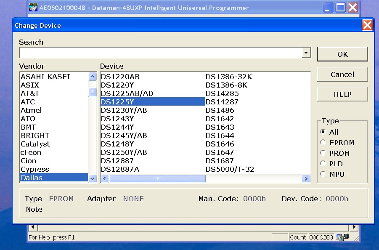Choose device DS1647
379x250 pixels.
coord(258,152)
